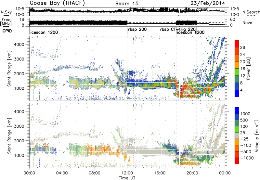Click the '16' tick on Power scale
The width and height of the screenshot is (260, 180).
(242, 69)
